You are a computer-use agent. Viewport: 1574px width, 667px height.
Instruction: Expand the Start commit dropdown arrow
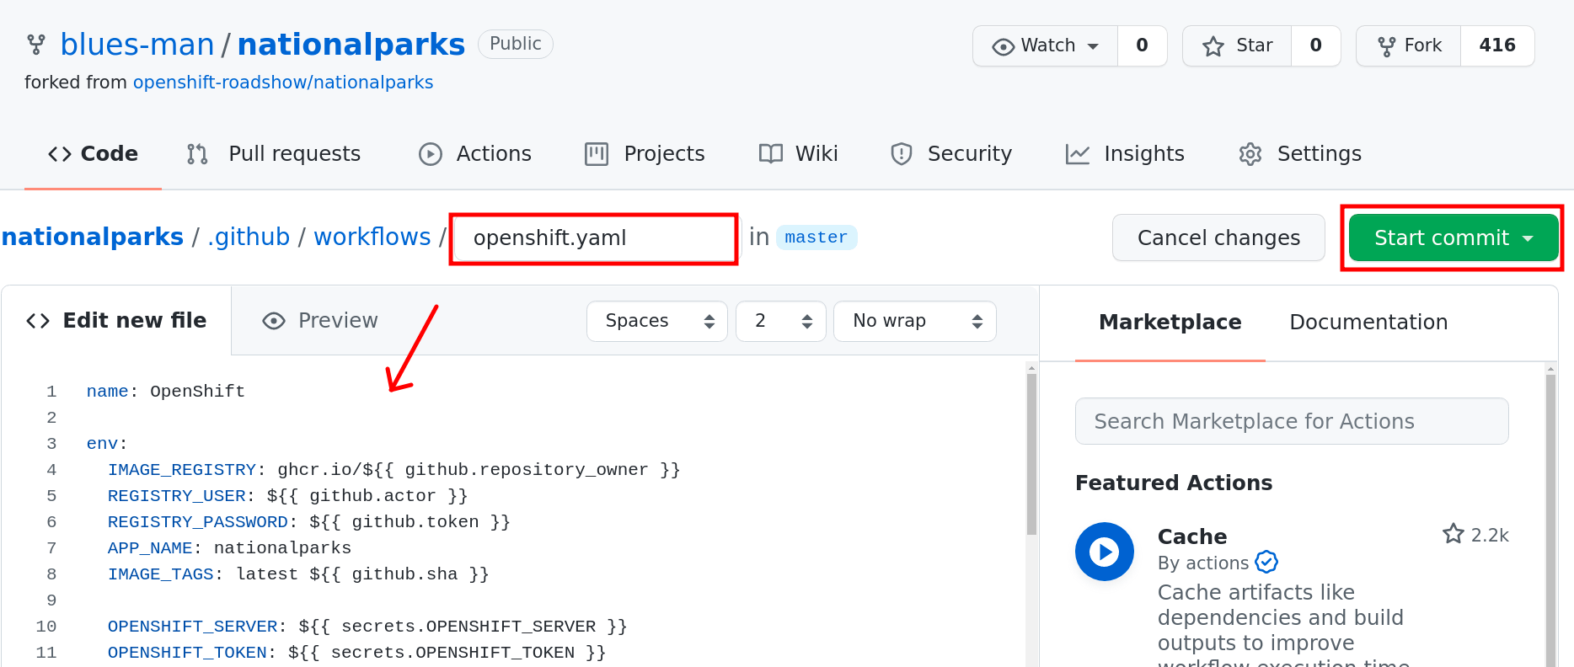(x=1528, y=238)
